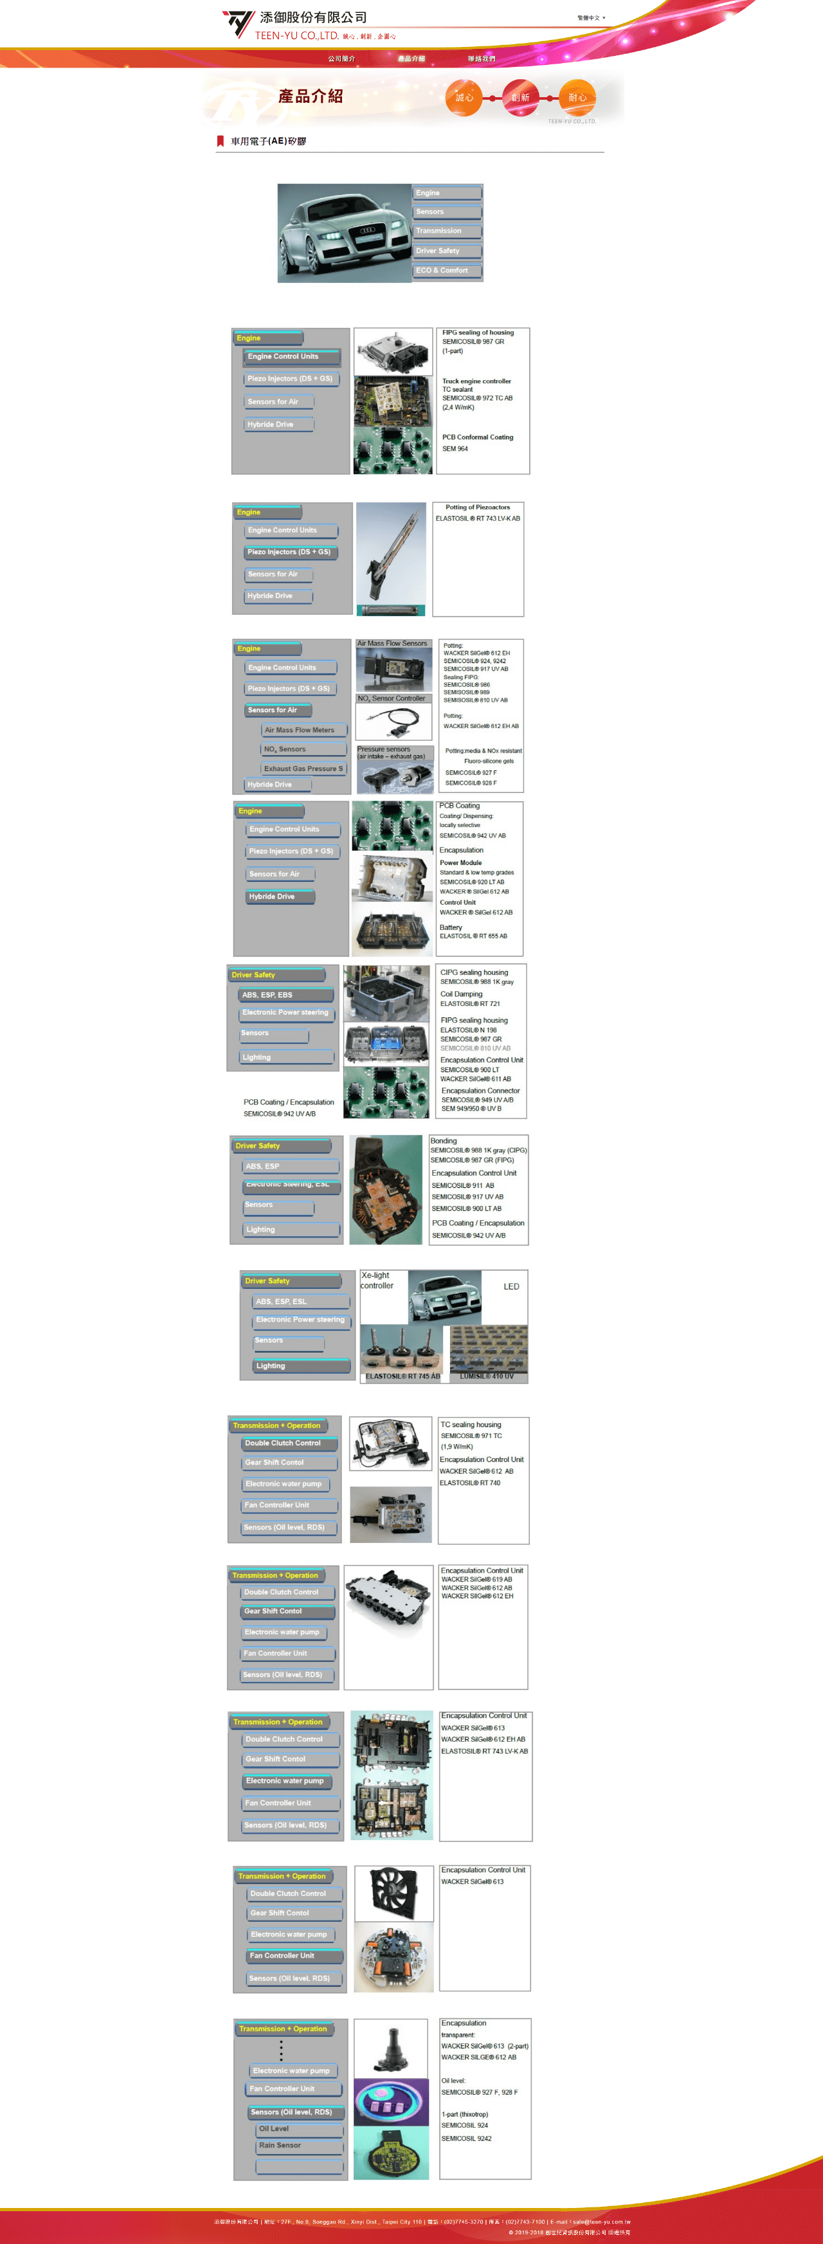Click the black radiator fan image
The width and height of the screenshot is (823, 2244).
click(x=393, y=1893)
